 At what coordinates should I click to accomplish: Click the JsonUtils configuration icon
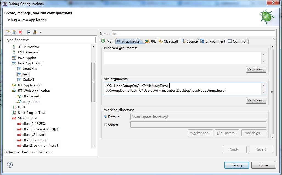tap(19, 69)
